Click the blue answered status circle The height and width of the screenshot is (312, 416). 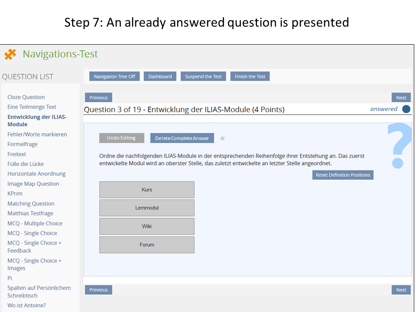pyautogui.click(x=406, y=109)
